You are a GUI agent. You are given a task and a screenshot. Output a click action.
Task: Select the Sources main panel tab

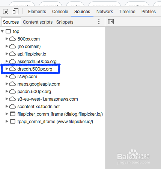[82, 12]
